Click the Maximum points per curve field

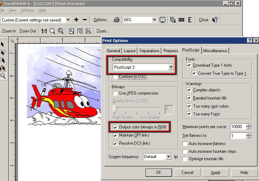[x=238, y=127]
